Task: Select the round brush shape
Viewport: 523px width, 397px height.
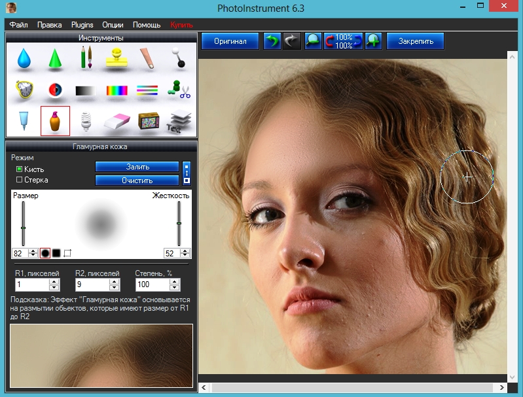Action: coord(45,252)
